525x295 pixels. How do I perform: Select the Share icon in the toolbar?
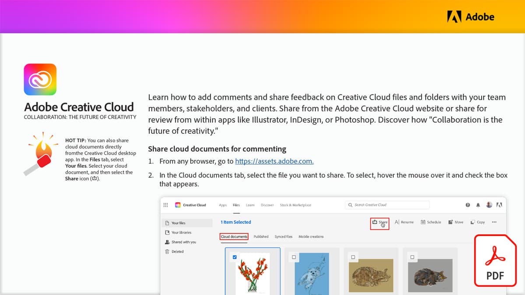[x=379, y=222]
